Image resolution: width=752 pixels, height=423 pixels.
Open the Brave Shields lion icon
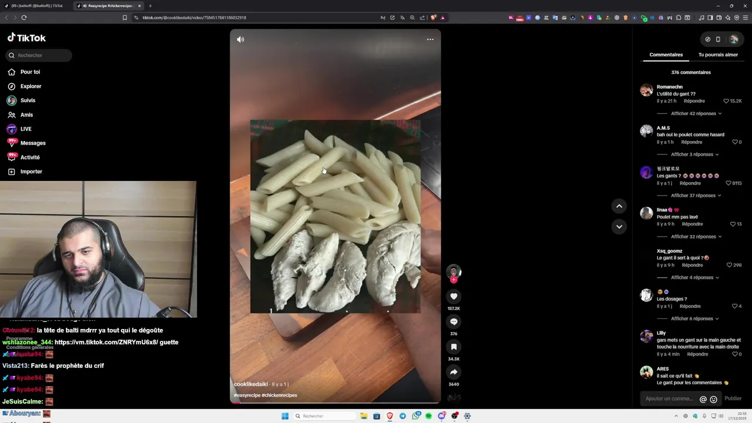point(434,18)
